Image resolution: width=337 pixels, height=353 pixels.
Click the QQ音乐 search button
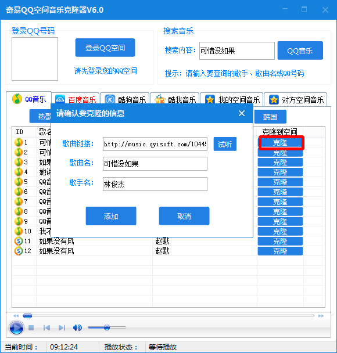tap(300, 51)
